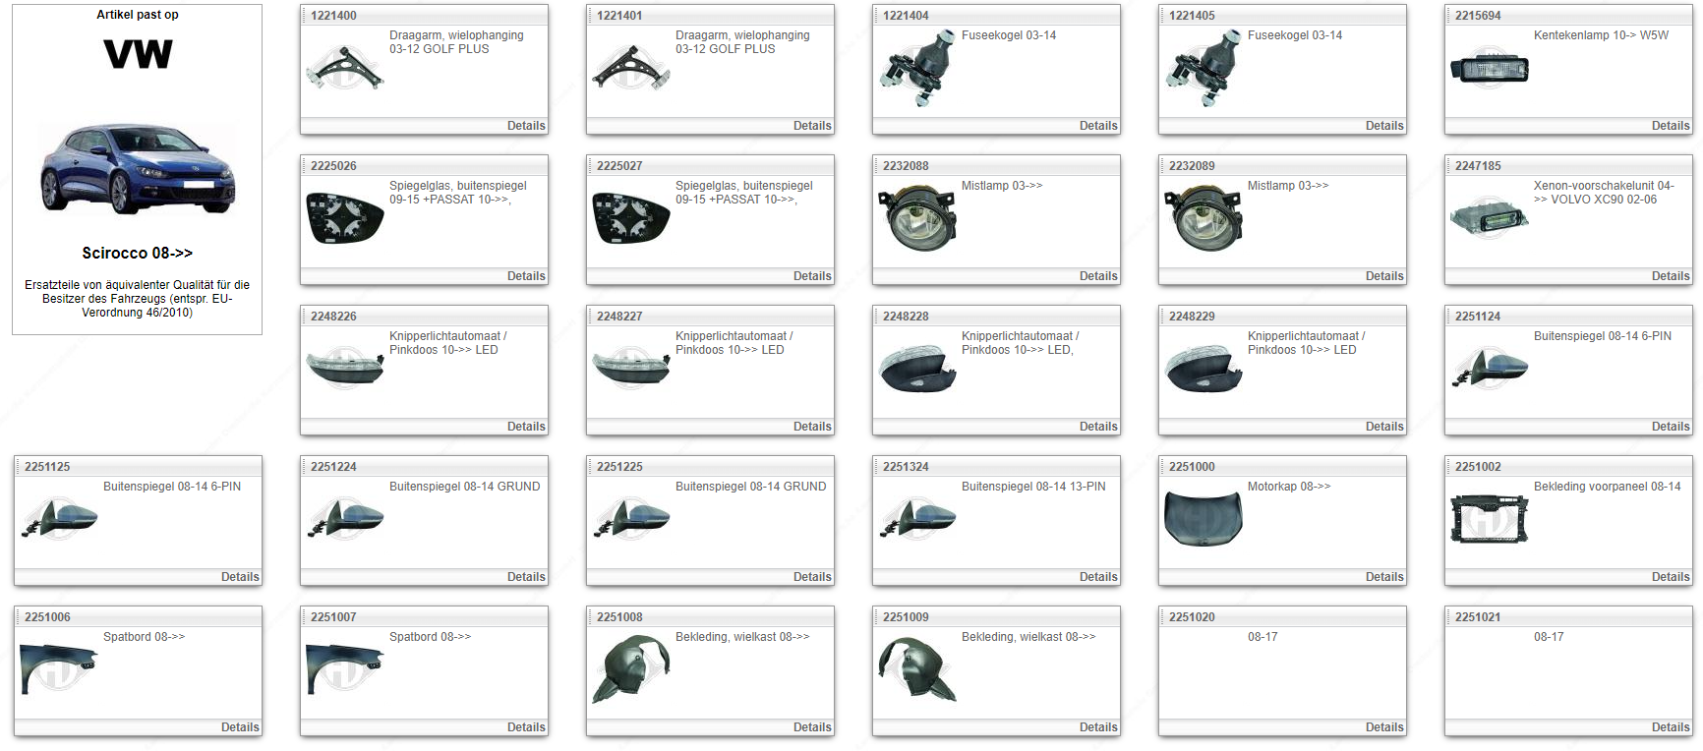Show Details for Buitenspiegel 2251125
Image resolution: width=1703 pixels, height=751 pixels.
(x=239, y=577)
